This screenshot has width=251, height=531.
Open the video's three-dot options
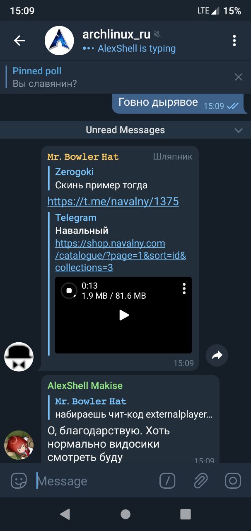[x=184, y=288]
